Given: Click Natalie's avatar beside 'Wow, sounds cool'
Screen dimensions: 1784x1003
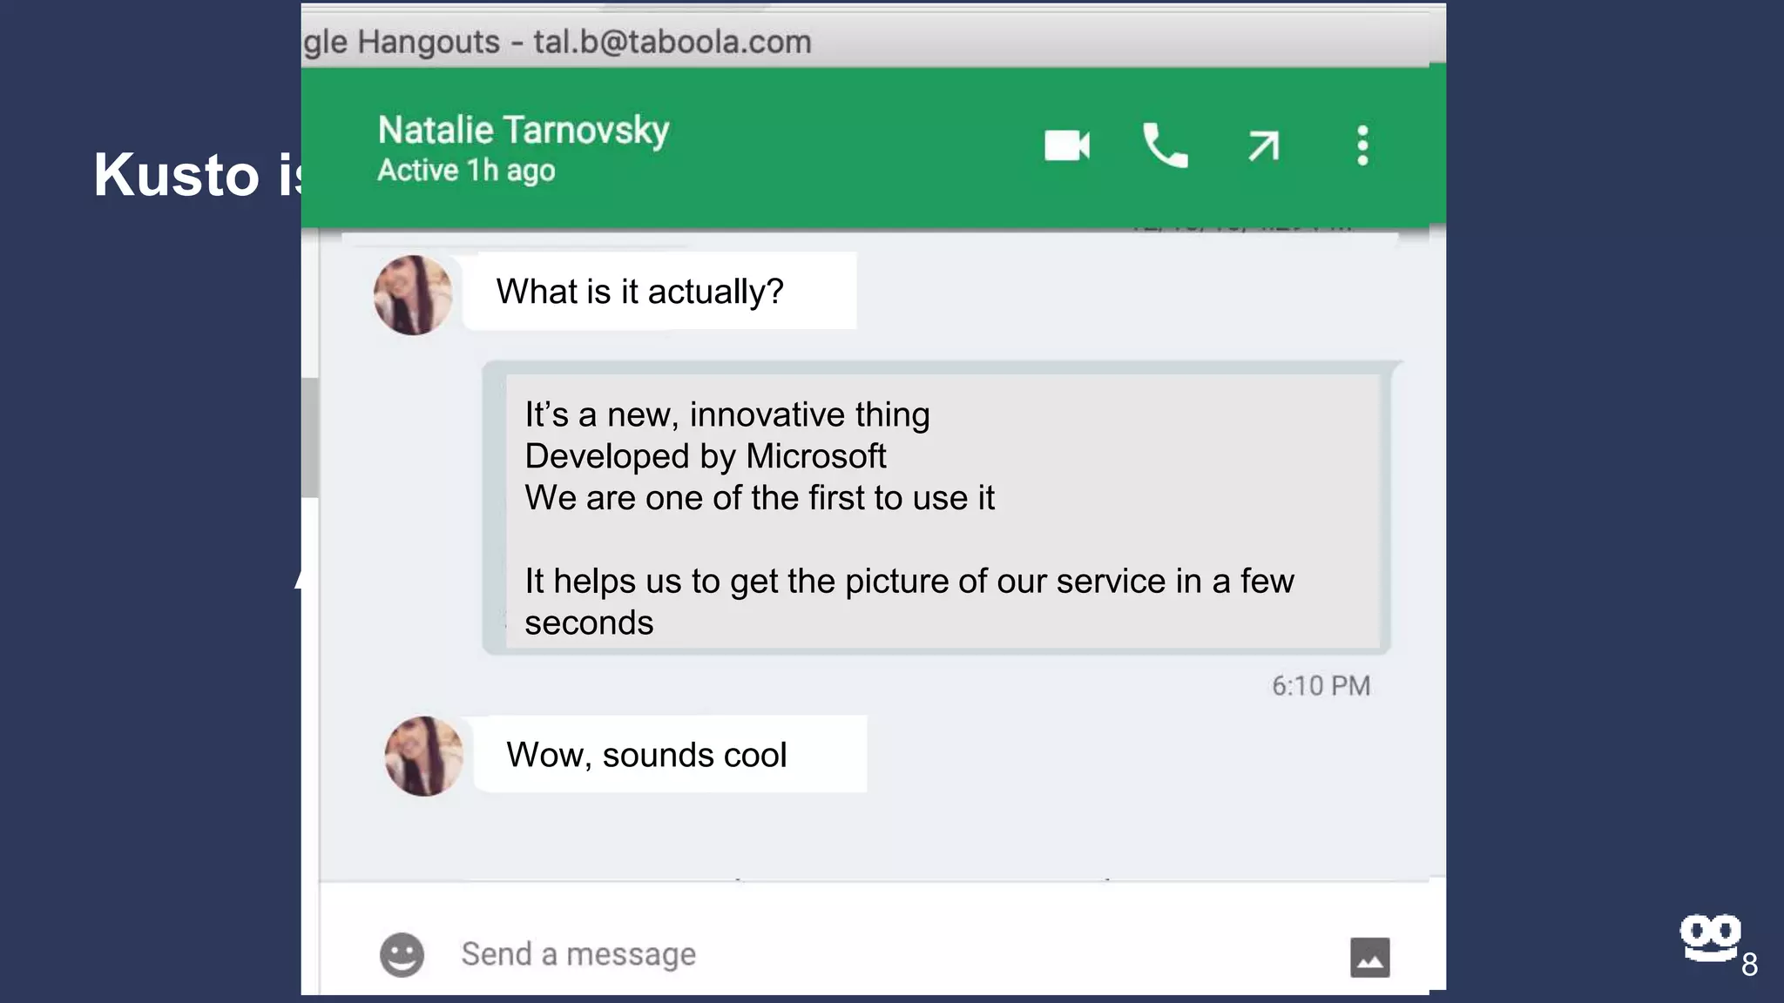Looking at the screenshot, I should click(424, 756).
